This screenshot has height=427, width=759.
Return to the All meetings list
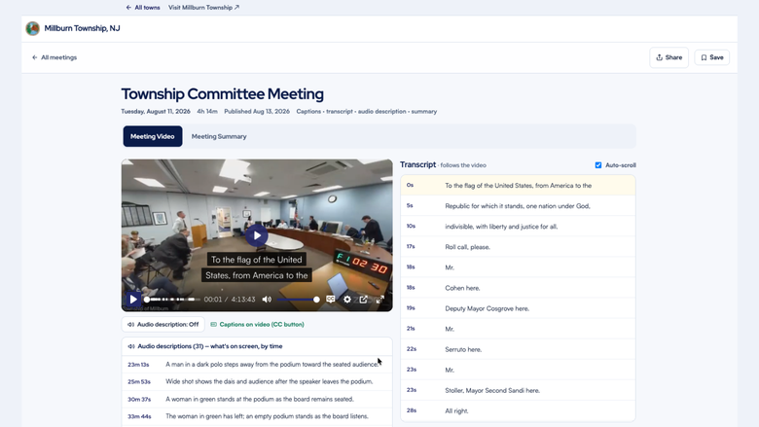tap(54, 57)
